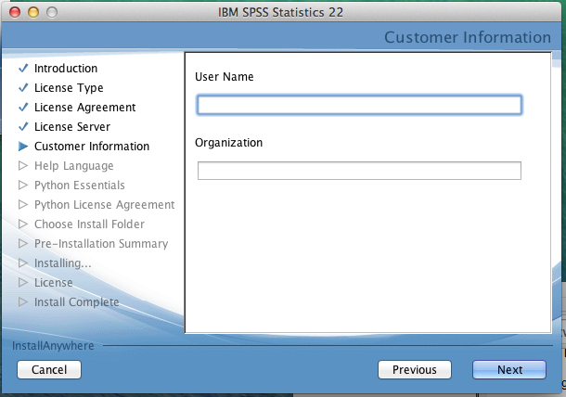Click the User Name label

(x=225, y=76)
